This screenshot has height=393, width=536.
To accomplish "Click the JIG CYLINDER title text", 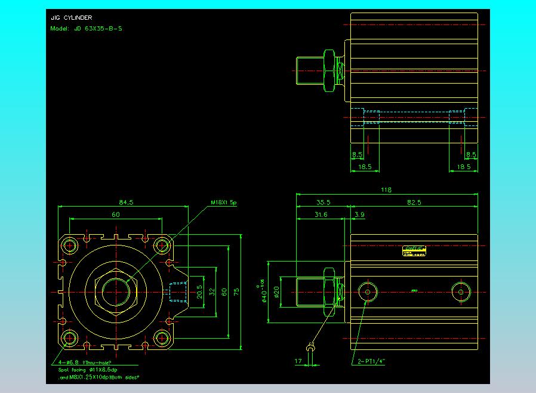I will [72, 18].
